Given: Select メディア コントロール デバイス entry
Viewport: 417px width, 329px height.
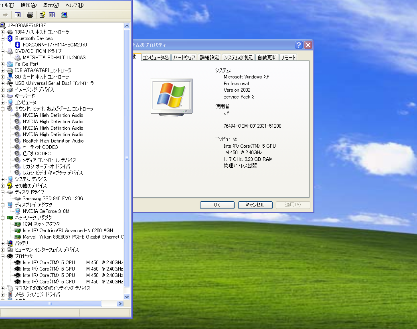Looking at the screenshot, I should click(49, 160).
